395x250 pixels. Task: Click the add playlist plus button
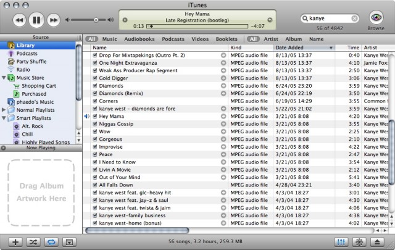click(15, 241)
